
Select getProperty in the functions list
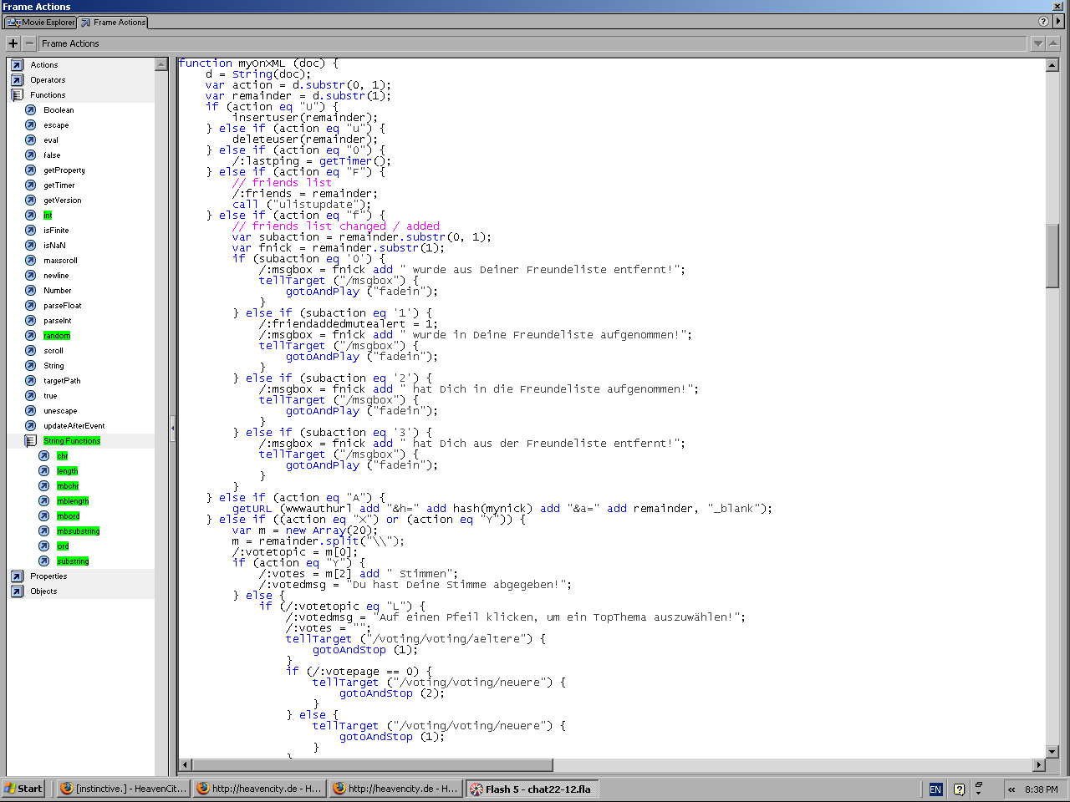tap(64, 170)
